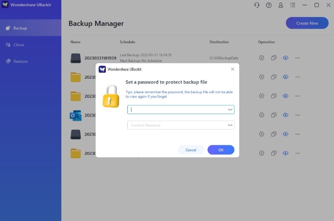The width and height of the screenshot is (334, 221).
Task: Switch to the Restore section in sidebar
Action: [30, 61]
